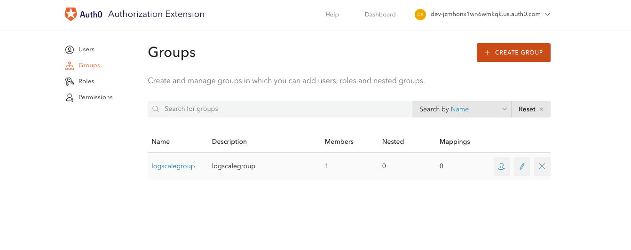Click the Name column header
631x250 pixels.
pos(160,141)
